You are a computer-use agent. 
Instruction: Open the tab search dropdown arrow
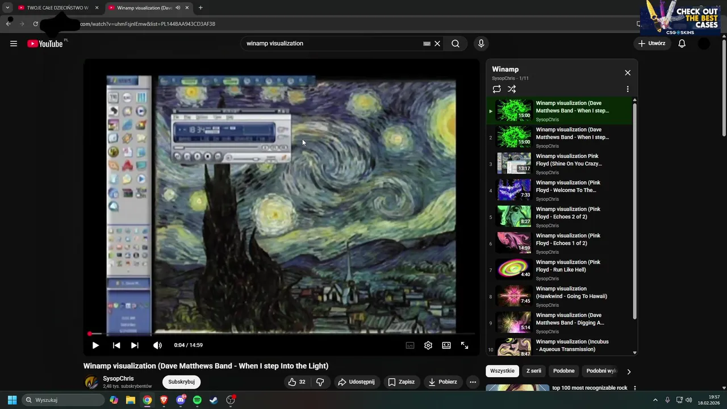coord(7,8)
